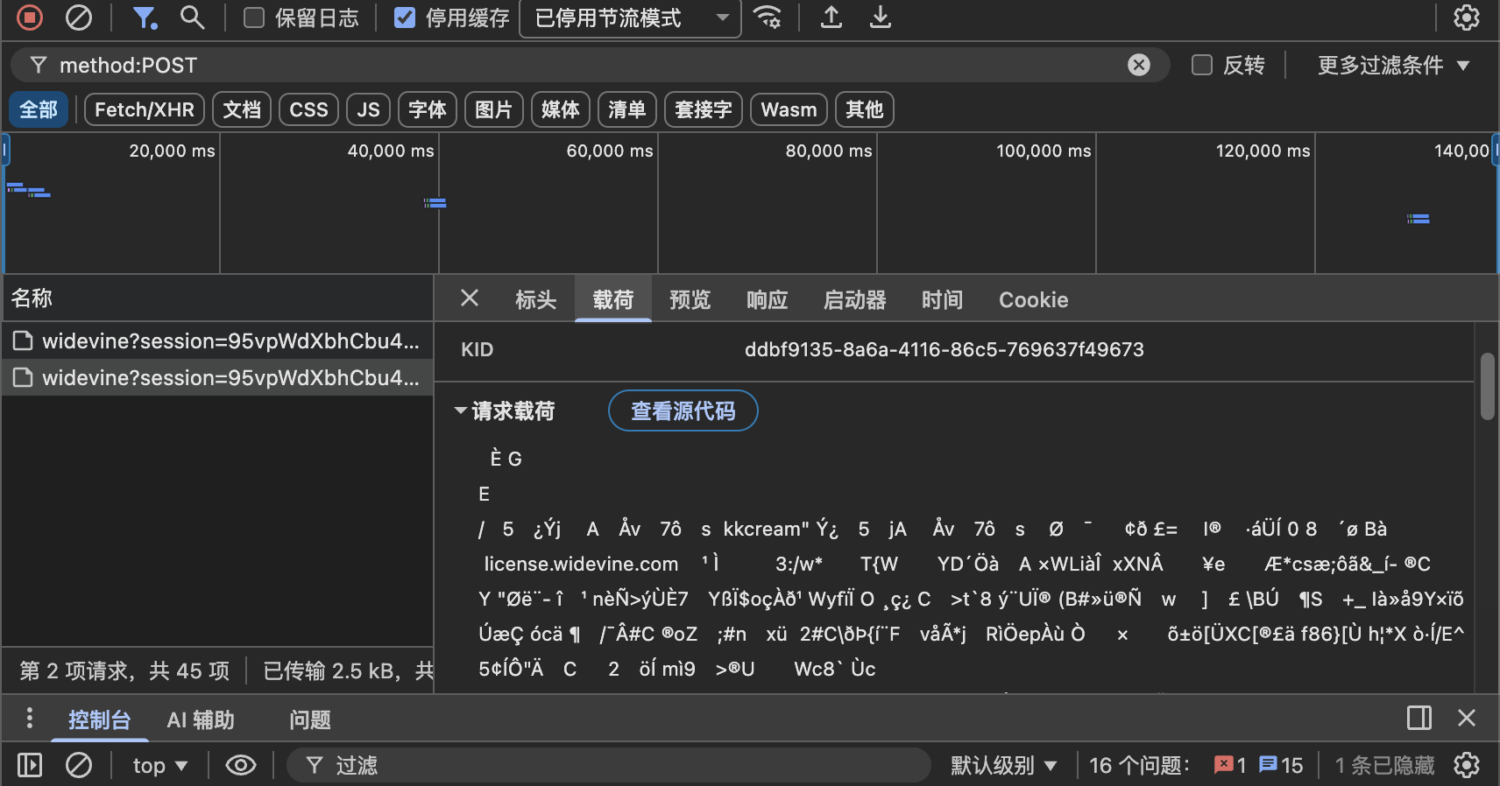Image resolution: width=1500 pixels, height=786 pixels.
Task: Click the 16 个问题 link
Action: coord(1139,765)
